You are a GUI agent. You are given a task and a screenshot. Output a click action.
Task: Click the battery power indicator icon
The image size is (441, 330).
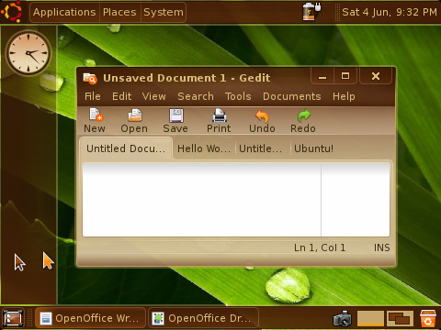tap(311, 12)
